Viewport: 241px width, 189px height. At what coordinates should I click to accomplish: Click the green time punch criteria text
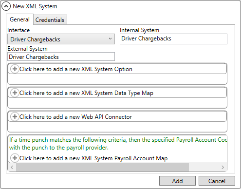click(118, 144)
